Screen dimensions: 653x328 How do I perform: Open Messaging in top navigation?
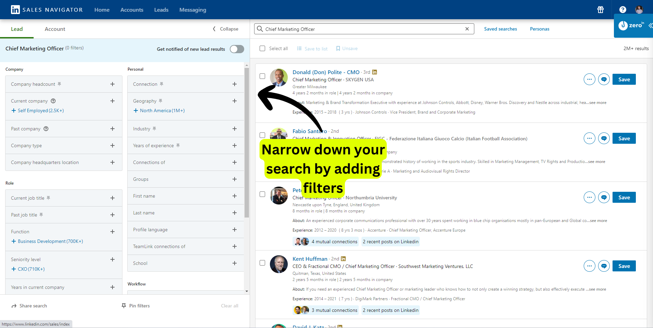193,10
